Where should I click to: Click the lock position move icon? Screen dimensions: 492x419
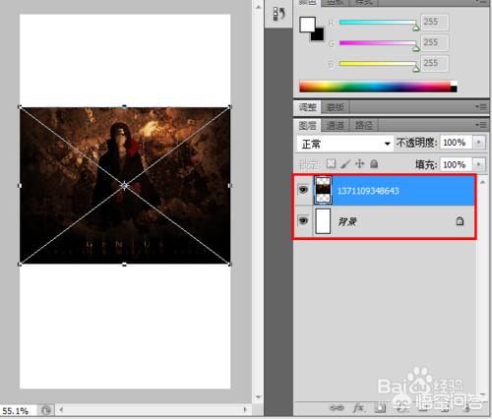click(360, 163)
